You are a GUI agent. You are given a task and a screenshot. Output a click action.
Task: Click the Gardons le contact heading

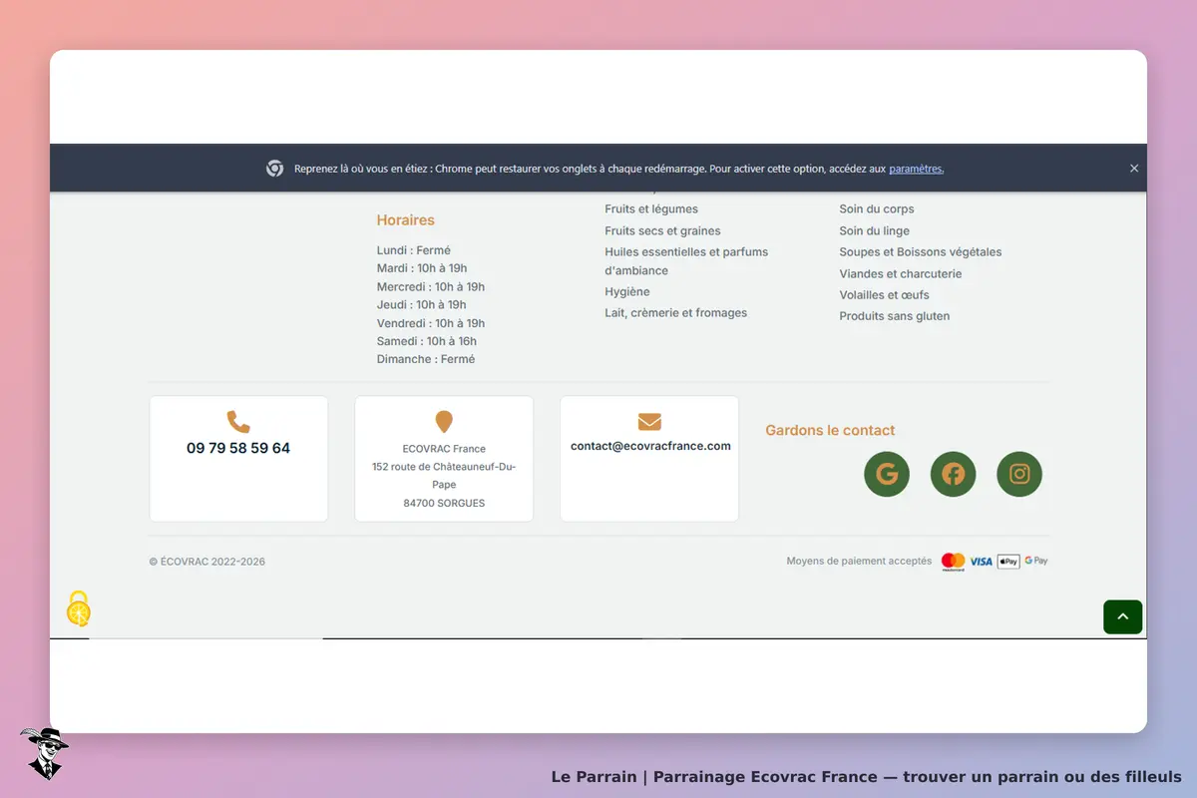[x=830, y=431]
